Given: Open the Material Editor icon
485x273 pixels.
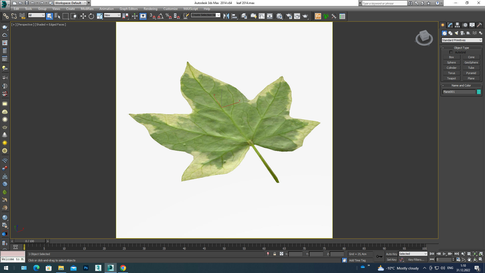Looking at the screenshot, I should click(279, 16).
